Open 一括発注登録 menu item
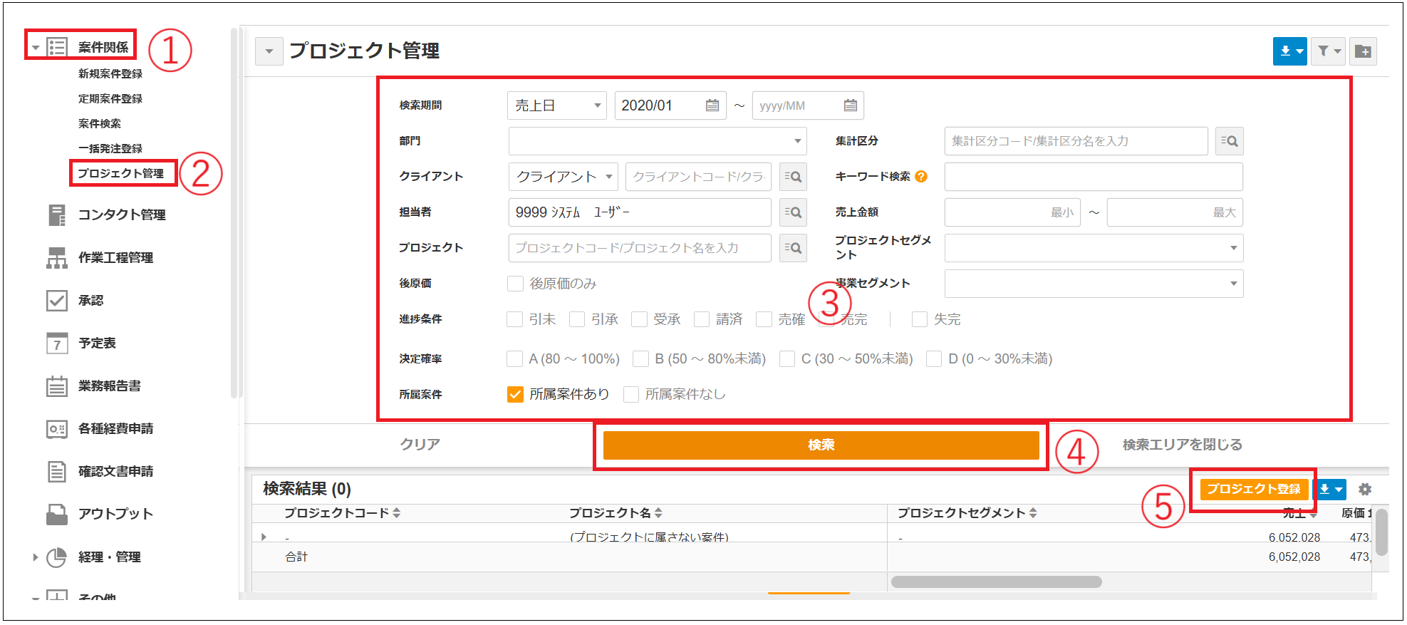This screenshot has width=1407, height=625. click(x=110, y=148)
